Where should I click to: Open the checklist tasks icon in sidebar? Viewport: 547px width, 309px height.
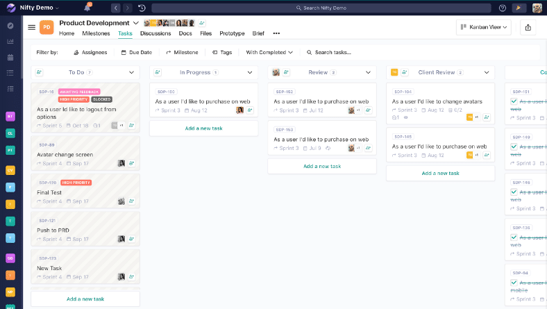pyautogui.click(x=10, y=89)
